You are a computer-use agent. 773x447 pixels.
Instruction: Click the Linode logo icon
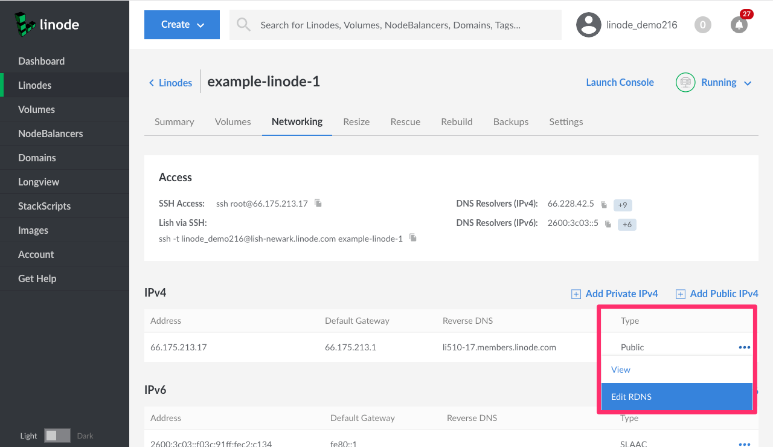tap(25, 25)
